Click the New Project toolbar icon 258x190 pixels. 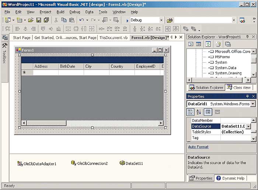point(8,20)
